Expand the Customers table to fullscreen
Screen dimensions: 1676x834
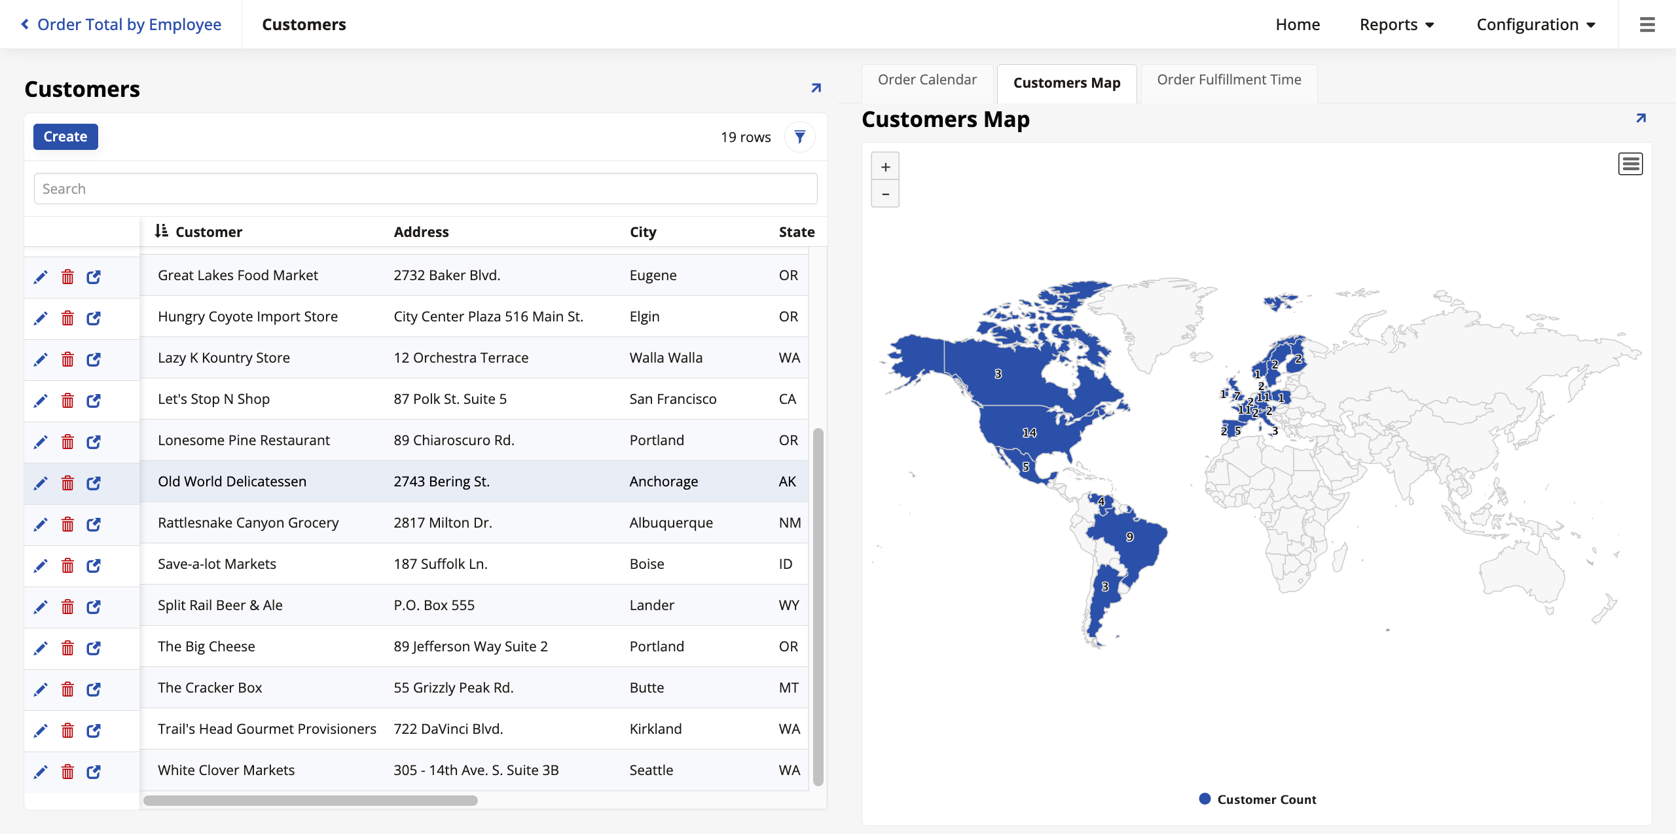pos(815,87)
